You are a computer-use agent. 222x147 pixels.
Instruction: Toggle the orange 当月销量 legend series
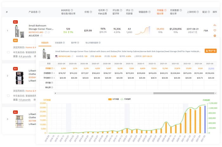114,99
